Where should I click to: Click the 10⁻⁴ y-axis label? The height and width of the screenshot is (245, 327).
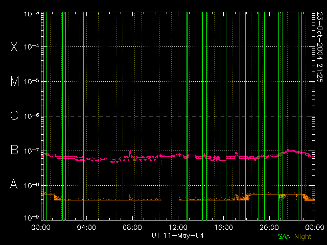pyautogui.click(x=32, y=47)
